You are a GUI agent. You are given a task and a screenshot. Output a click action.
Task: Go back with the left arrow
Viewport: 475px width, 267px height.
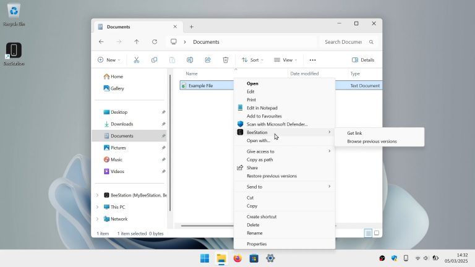[x=101, y=42]
